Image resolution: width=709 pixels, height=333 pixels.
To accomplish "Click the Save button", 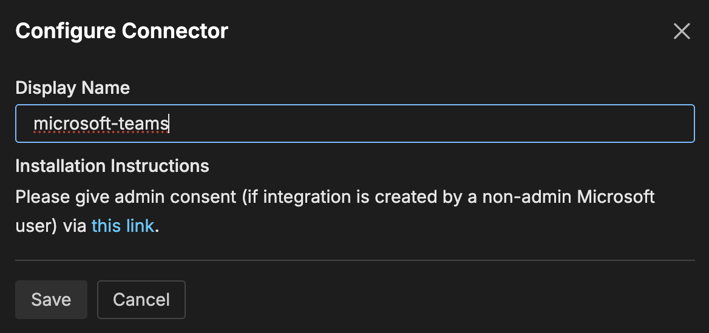I will [x=51, y=300].
